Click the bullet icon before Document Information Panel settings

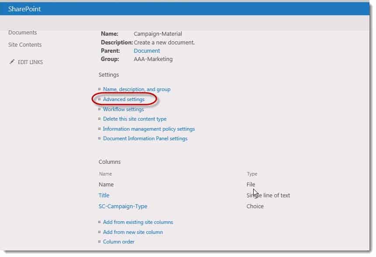(x=99, y=139)
